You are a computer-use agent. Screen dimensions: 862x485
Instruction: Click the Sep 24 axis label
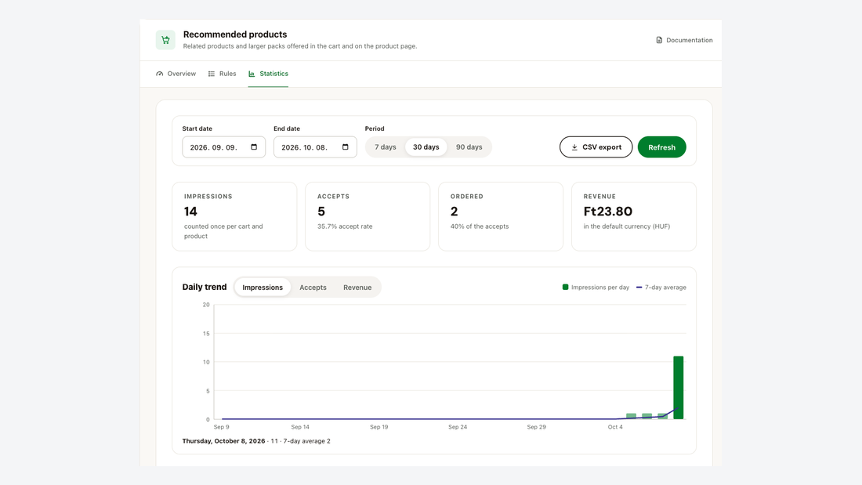458,427
